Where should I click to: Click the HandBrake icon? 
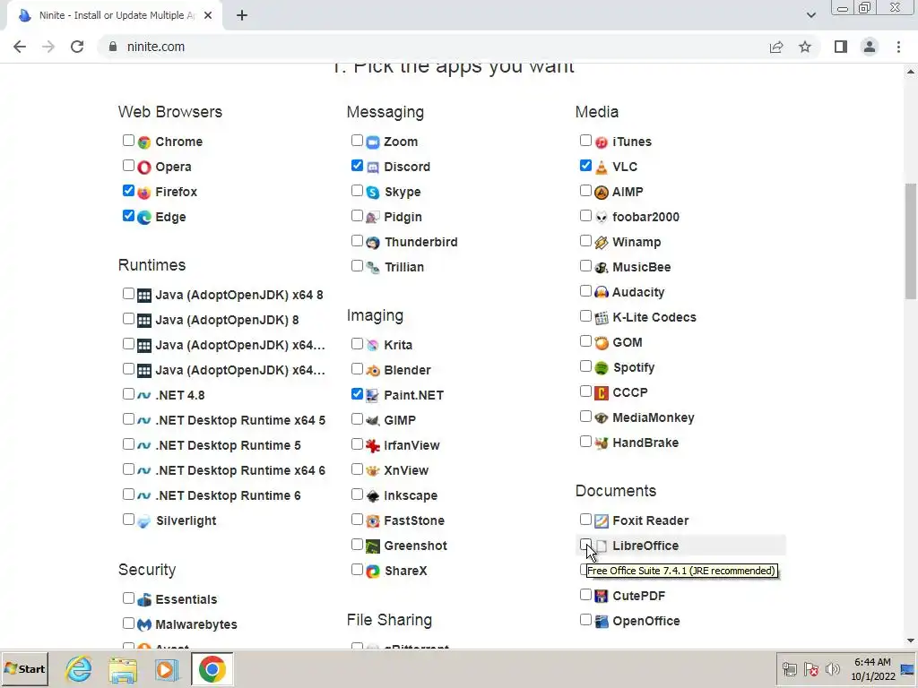click(x=602, y=443)
